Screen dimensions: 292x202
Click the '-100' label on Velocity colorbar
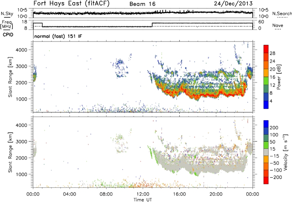276,170
